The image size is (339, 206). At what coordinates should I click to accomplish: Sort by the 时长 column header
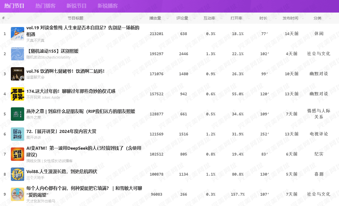263,18
